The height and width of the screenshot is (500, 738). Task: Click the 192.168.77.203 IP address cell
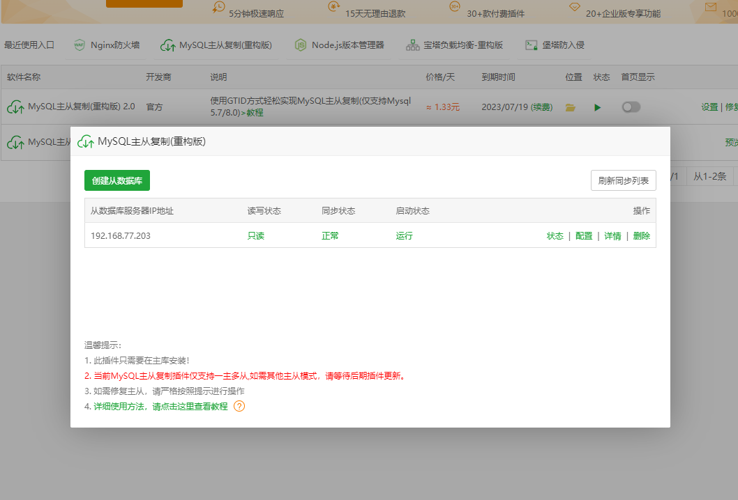121,236
